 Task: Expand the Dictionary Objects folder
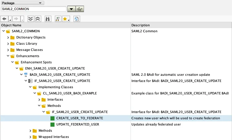tap(8, 38)
